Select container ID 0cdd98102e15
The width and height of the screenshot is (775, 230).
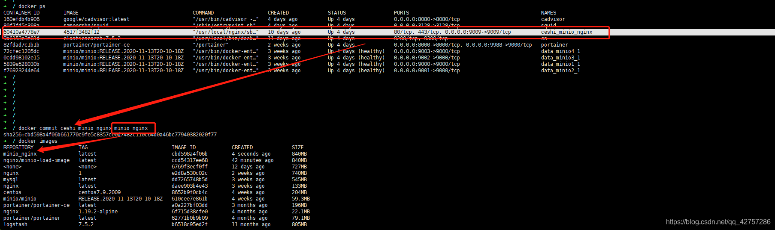21,58
